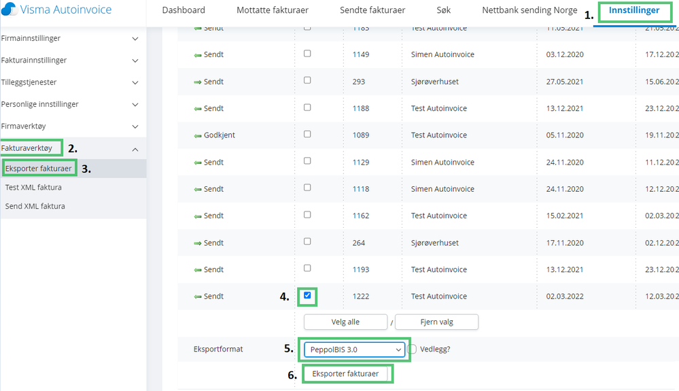
Task: Click the Eksporter fakturaer button
Action: point(345,374)
